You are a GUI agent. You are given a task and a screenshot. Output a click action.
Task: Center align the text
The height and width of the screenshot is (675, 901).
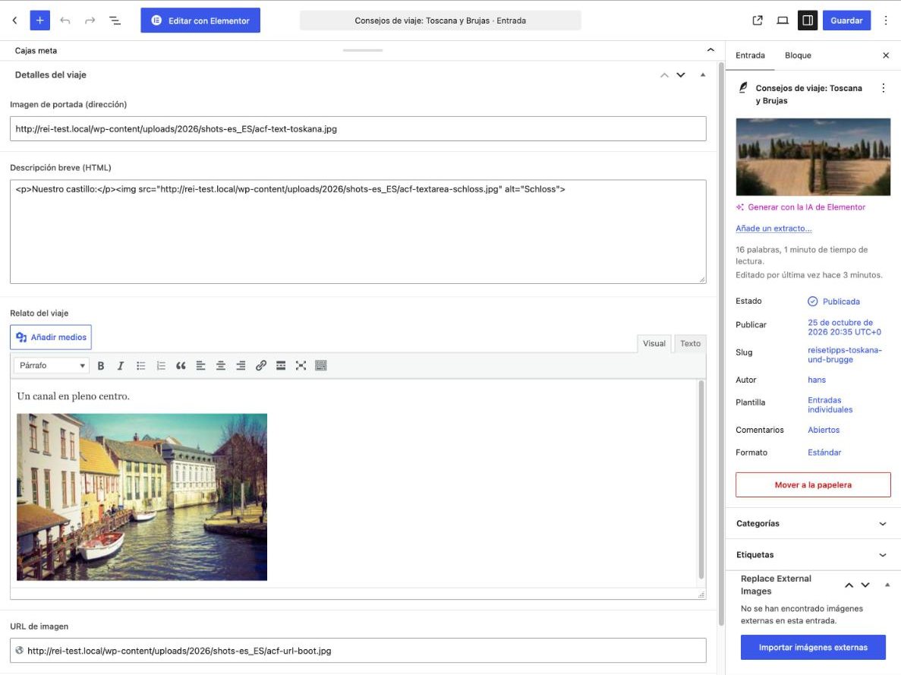[x=221, y=366]
